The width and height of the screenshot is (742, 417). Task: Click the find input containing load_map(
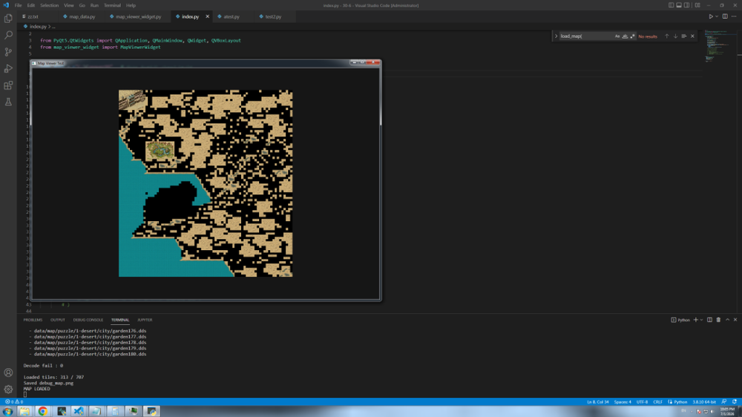[587, 36]
